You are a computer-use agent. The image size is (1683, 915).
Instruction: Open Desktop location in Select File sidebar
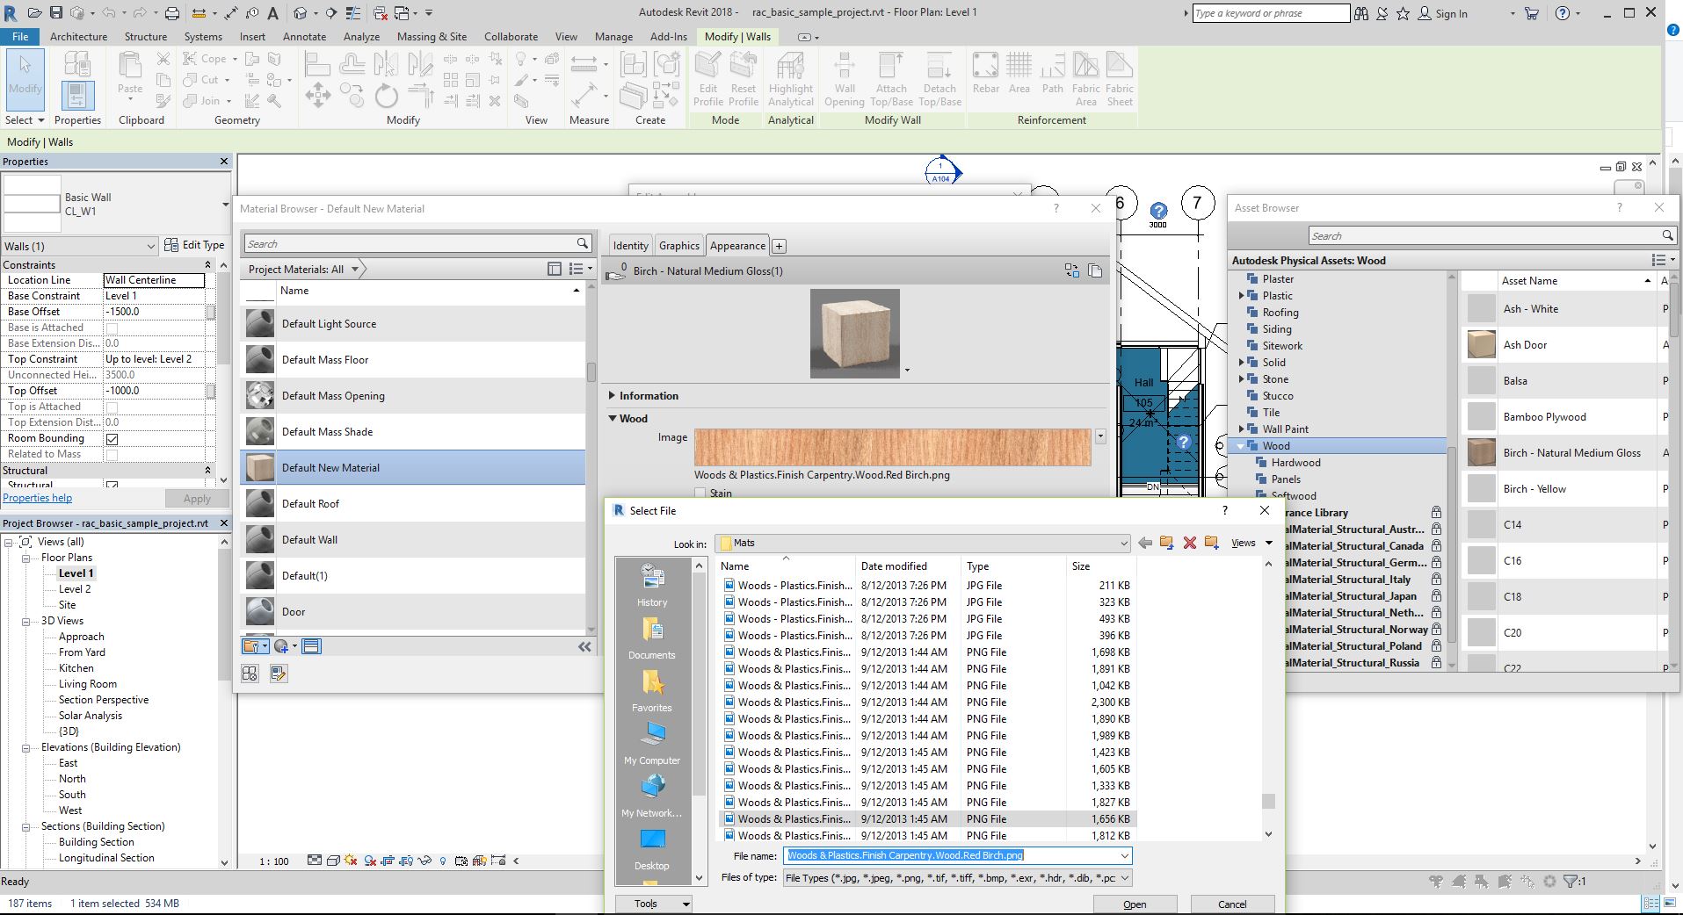click(x=652, y=849)
